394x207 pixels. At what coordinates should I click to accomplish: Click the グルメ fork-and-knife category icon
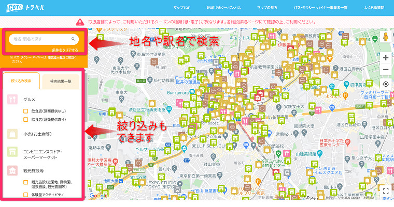tap(12, 99)
